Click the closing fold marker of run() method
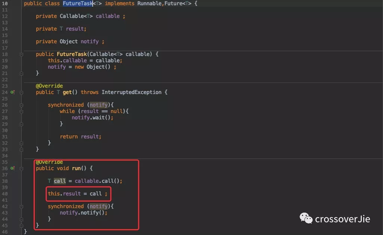This screenshot has height=235, width=383. [22, 226]
